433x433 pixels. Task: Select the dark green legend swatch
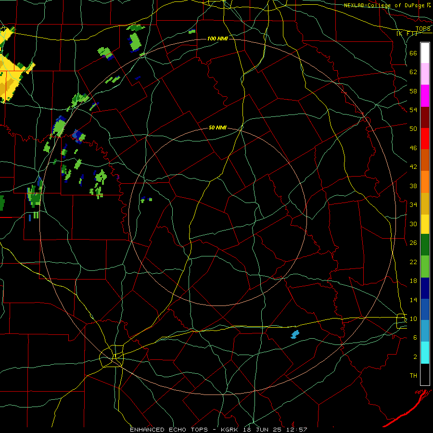425,245
